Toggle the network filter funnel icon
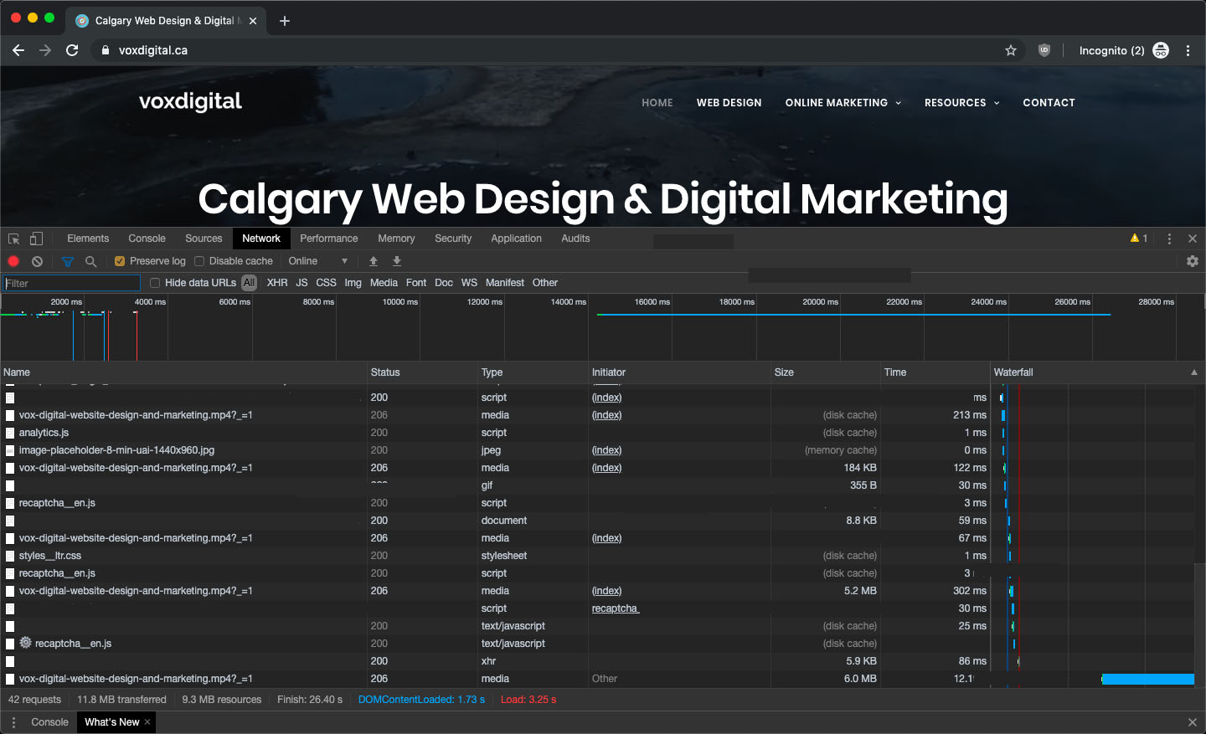 (x=68, y=261)
